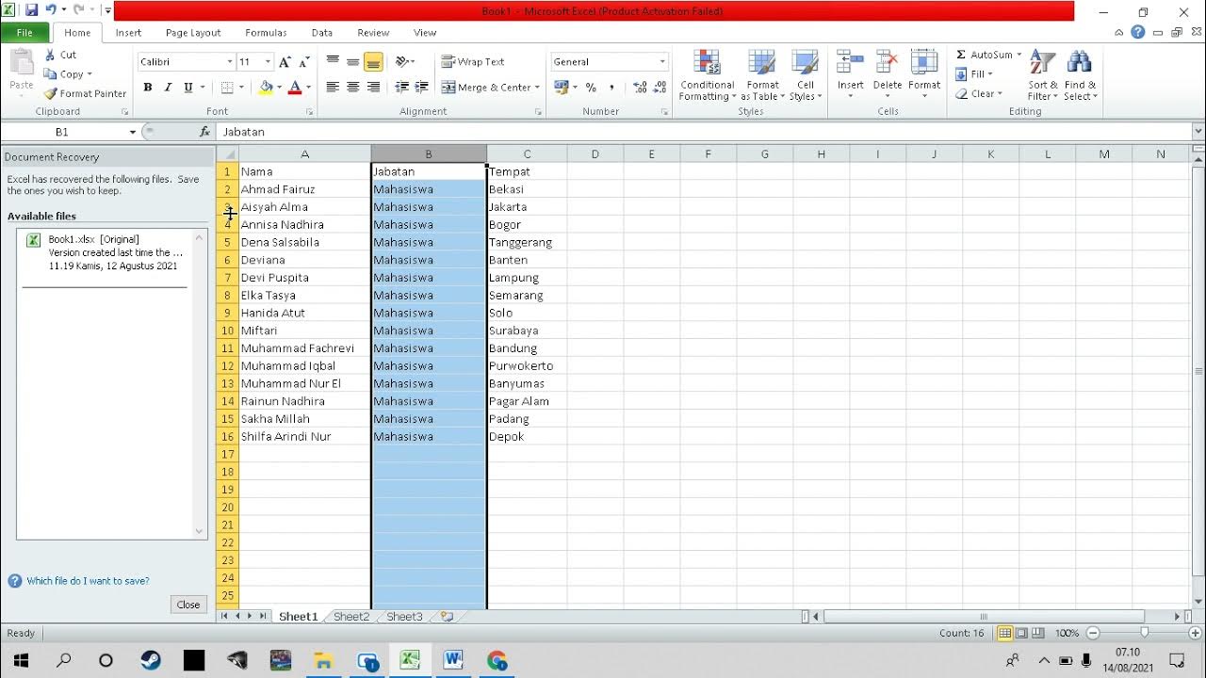This screenshot has height=678, width=1206.
Task: Increase font size with Grow Font icon
Action: tap(285, 62)
